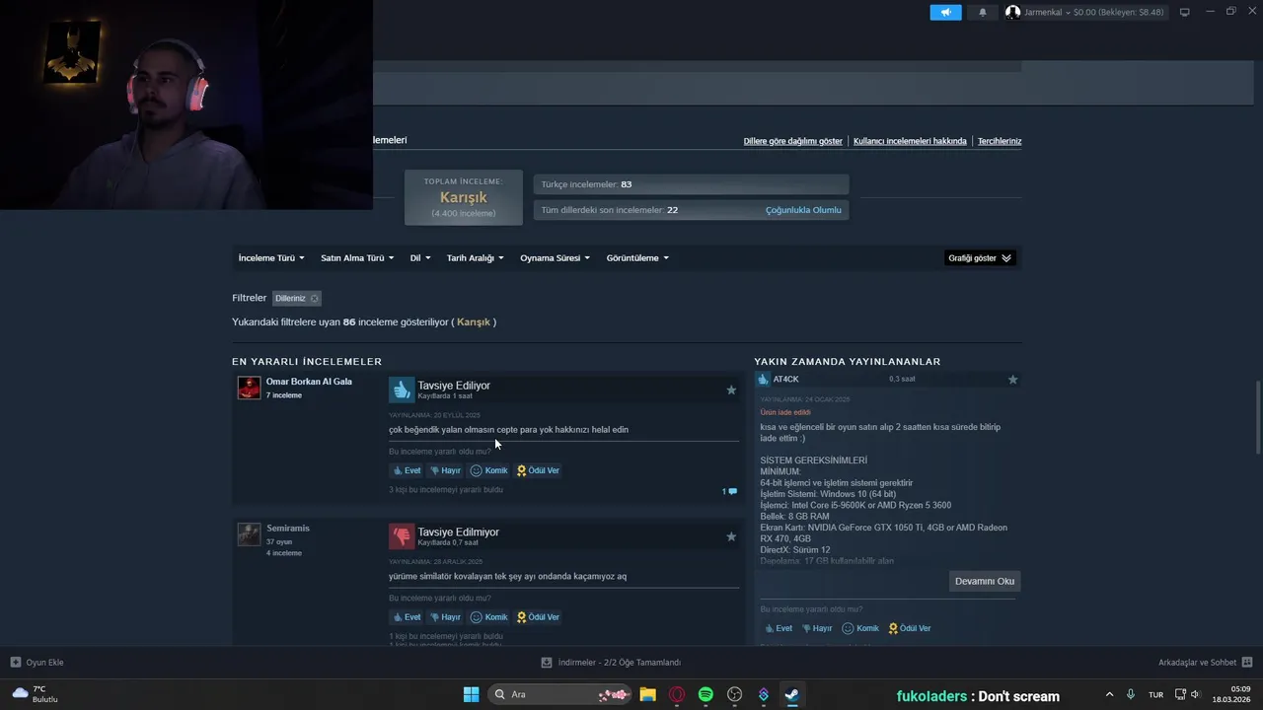The image size is (1263, 710).
Task: Vote Hayır on Semiramis's review
Action: [x=445, y=617]
